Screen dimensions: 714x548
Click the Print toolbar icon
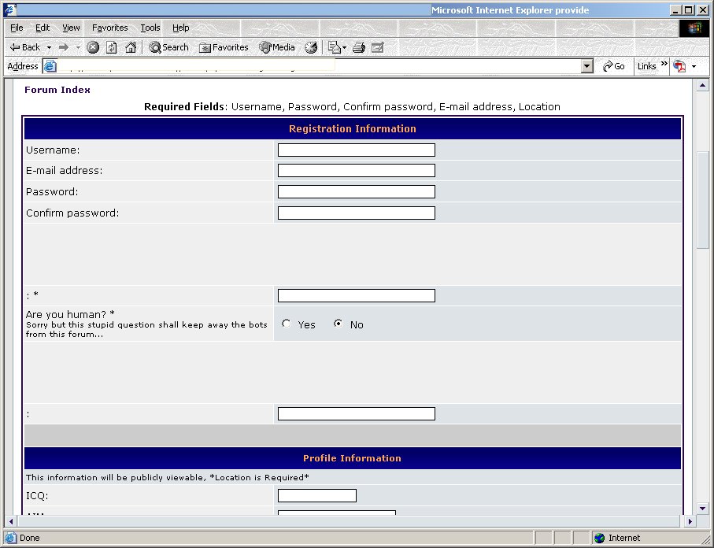(359, 47)
